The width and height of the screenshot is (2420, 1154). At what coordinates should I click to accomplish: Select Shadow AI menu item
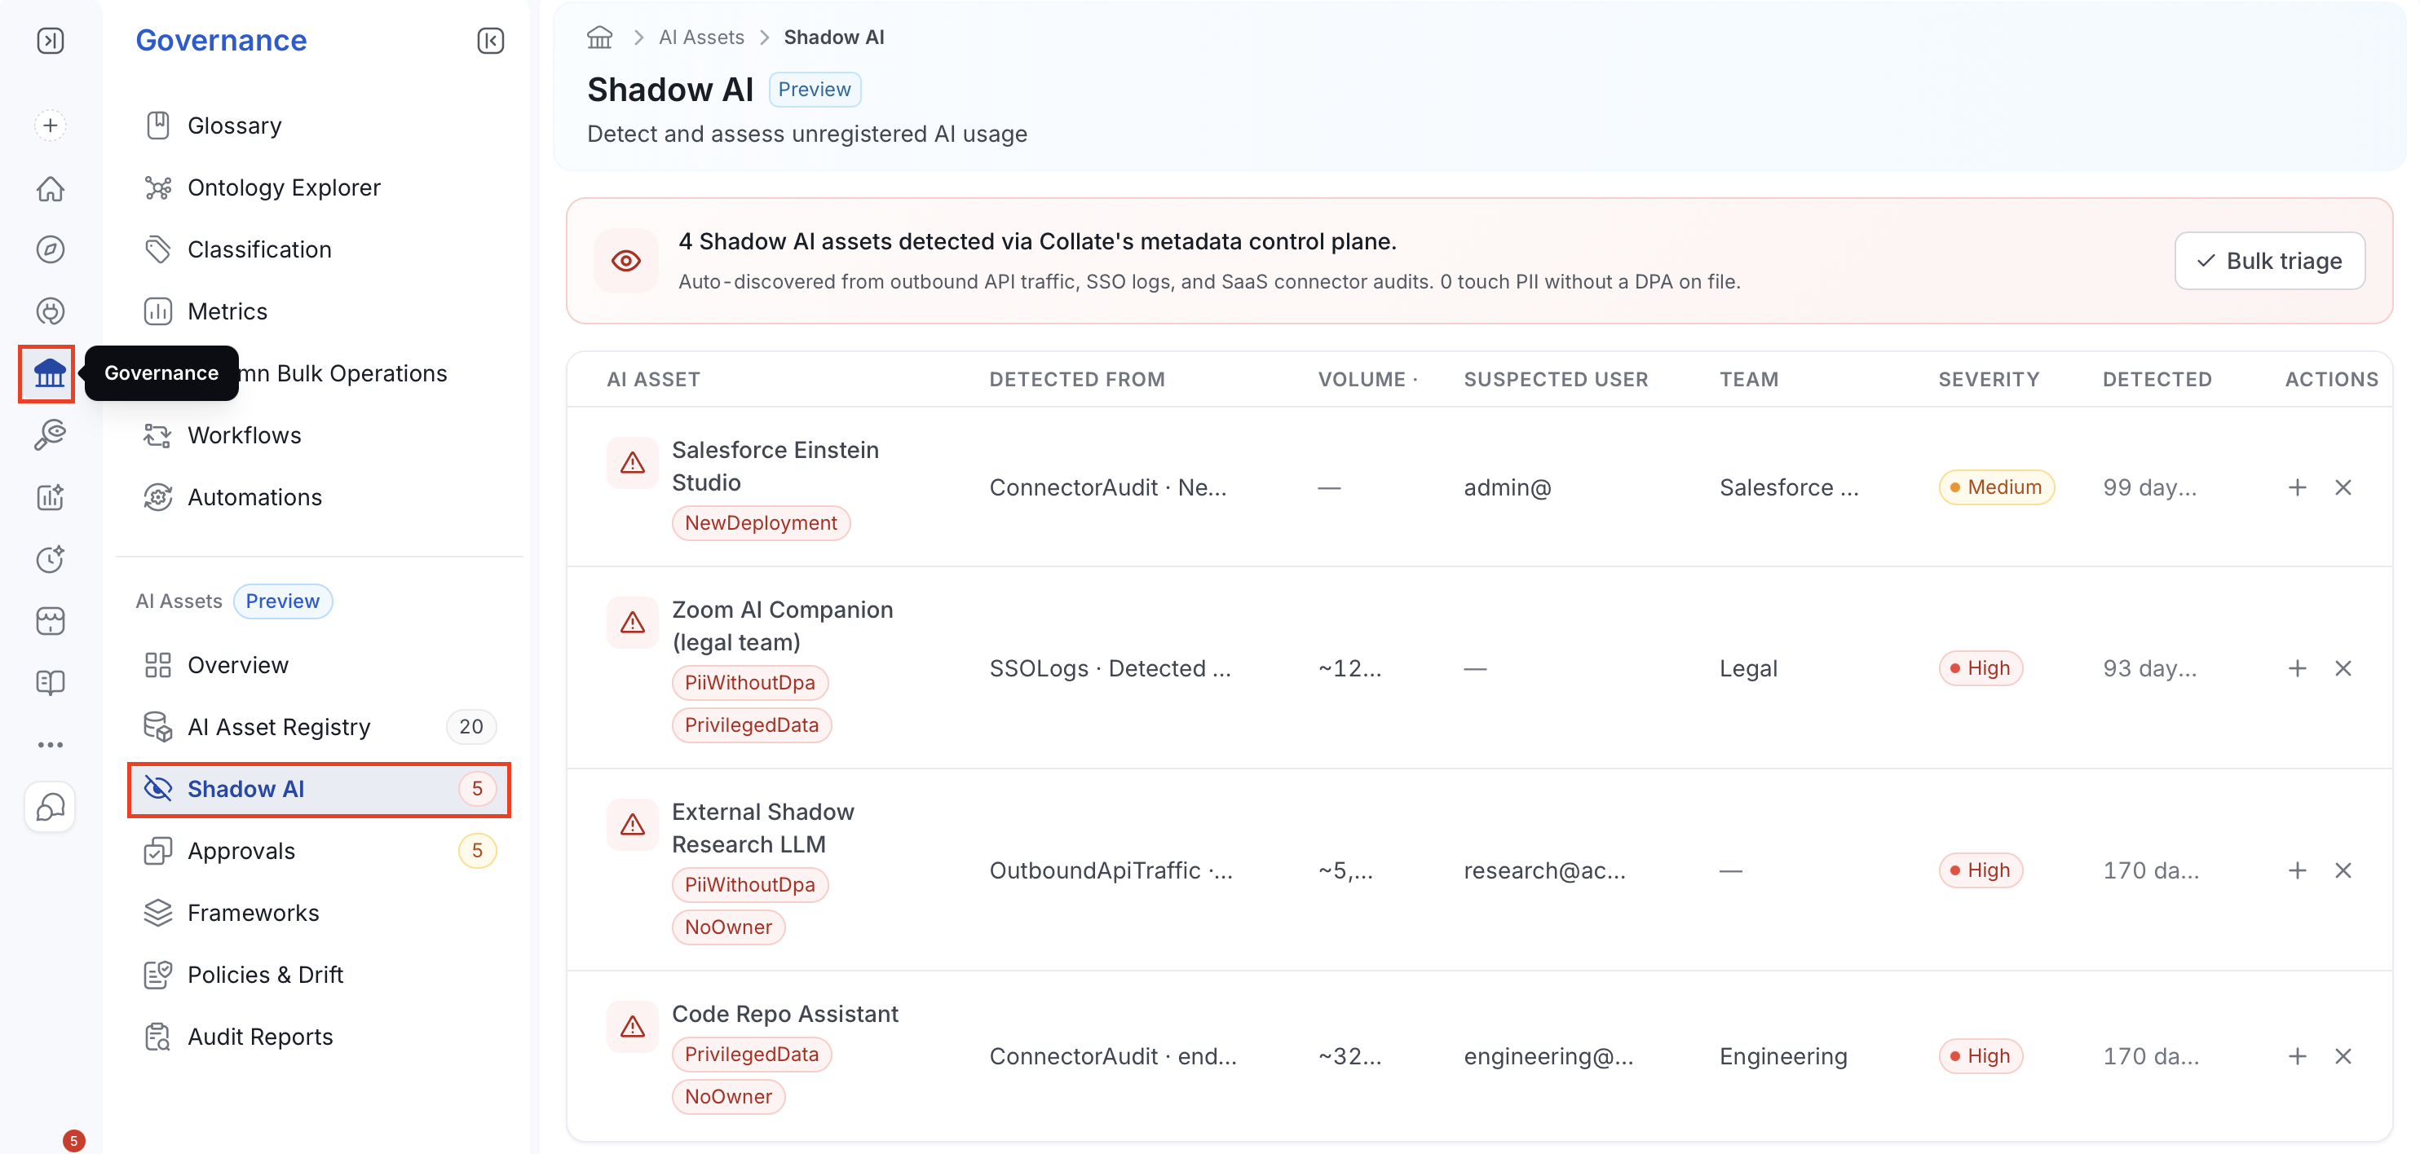(320, 790)
